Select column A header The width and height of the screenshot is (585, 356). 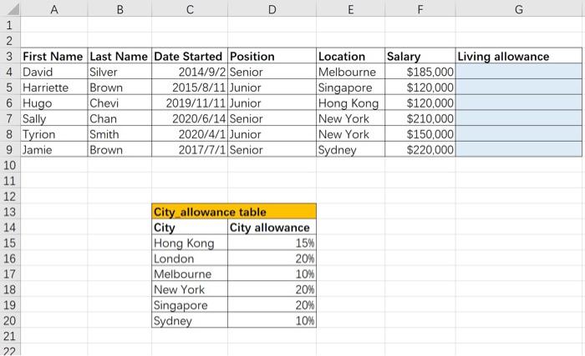pyautogui.click(x=54, y=8)
